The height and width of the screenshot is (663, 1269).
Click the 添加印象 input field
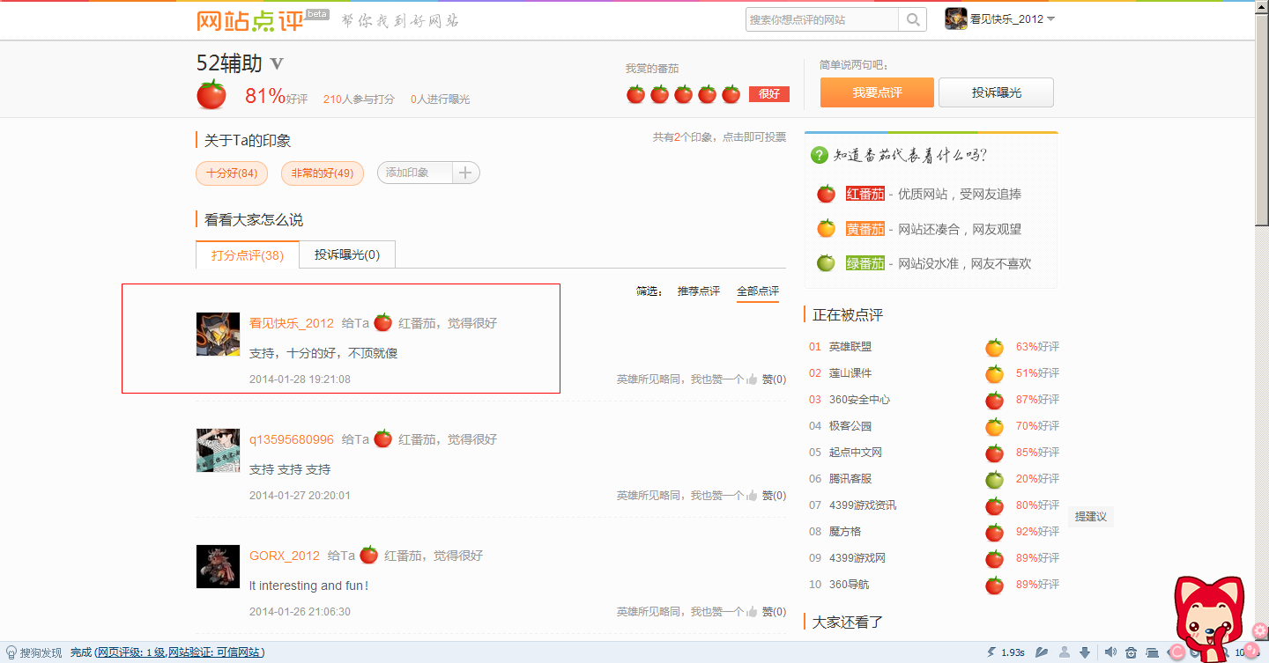pos(415,173)
